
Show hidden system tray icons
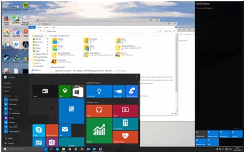click(214, 149)
